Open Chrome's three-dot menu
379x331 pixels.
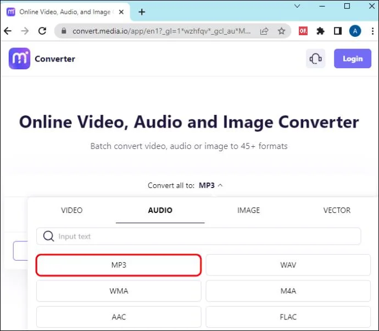(x=372, y=31)
